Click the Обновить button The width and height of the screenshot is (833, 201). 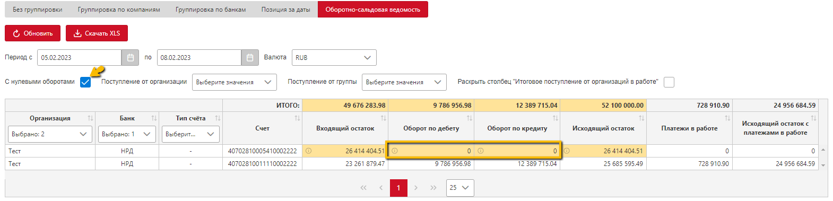click(x=32, y=33)
